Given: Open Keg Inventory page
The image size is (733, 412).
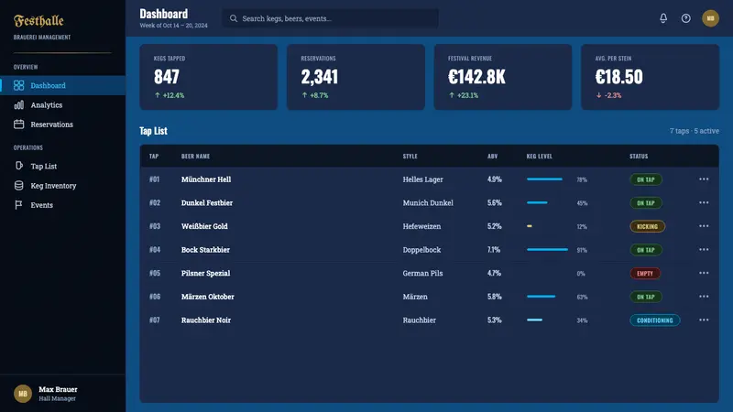Looking at the screenshot, I should click(62, 186).
